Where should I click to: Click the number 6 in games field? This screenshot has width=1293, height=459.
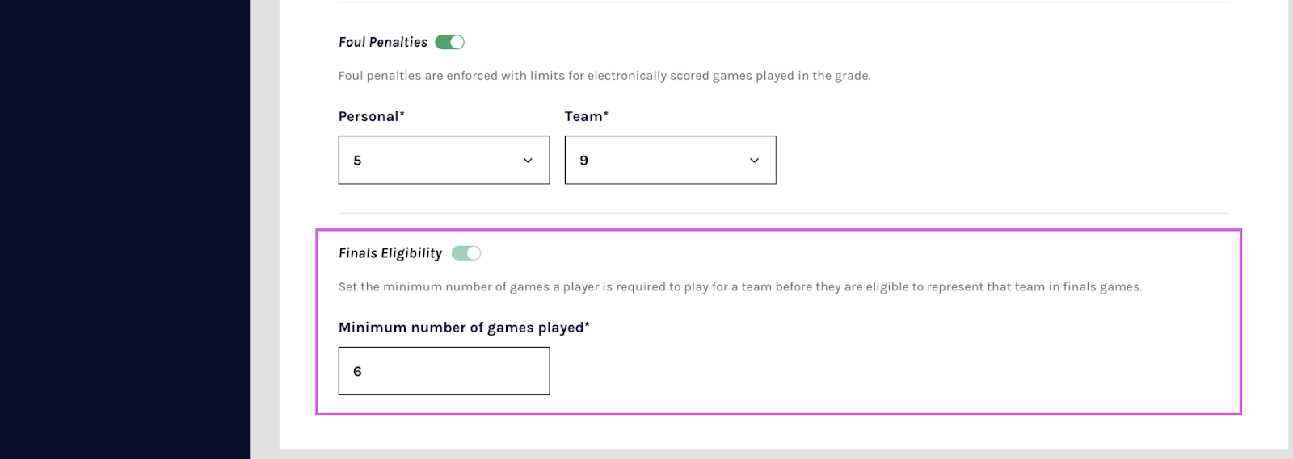click(357, 372)
